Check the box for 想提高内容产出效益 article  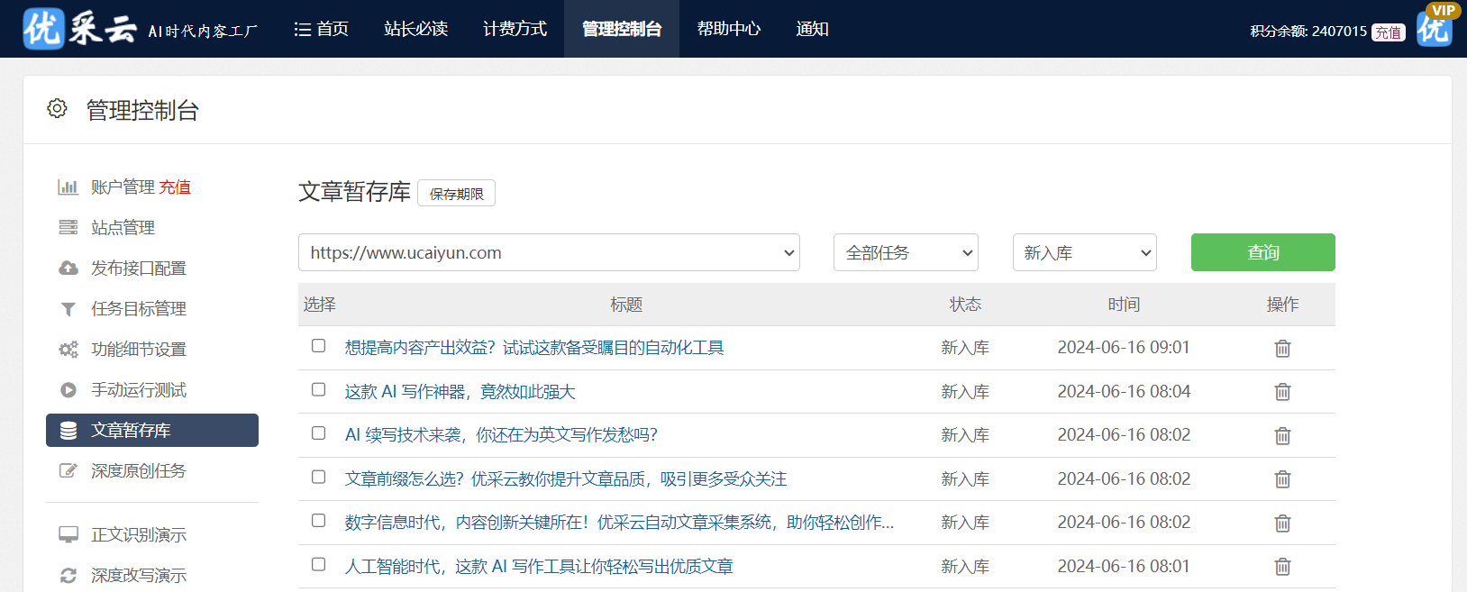pyautogui.click(x=318, y=346)
